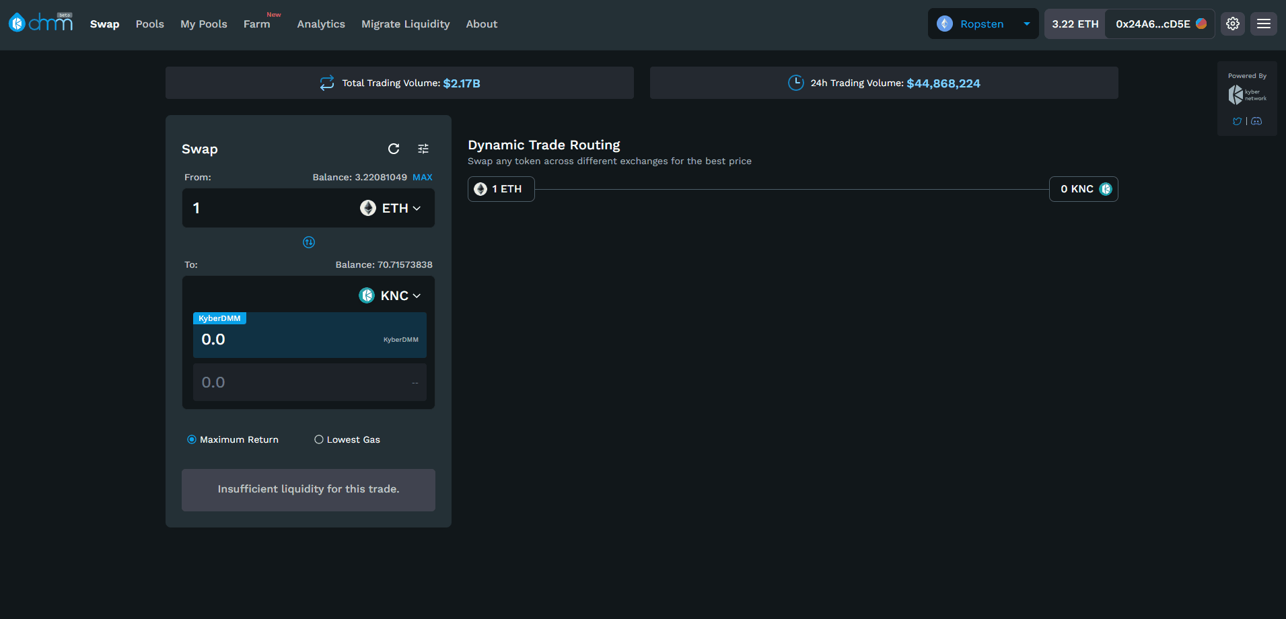Select the Maximum Return option
1286x619 pixels.
pos(192,439)
